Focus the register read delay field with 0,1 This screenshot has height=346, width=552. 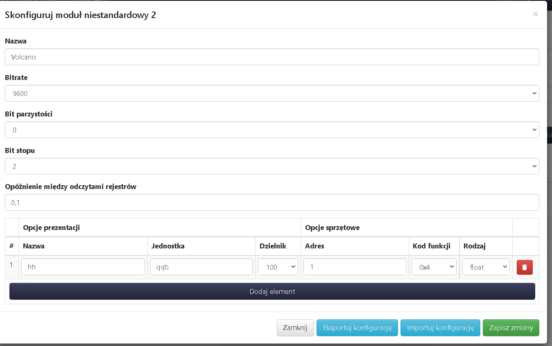272,203
